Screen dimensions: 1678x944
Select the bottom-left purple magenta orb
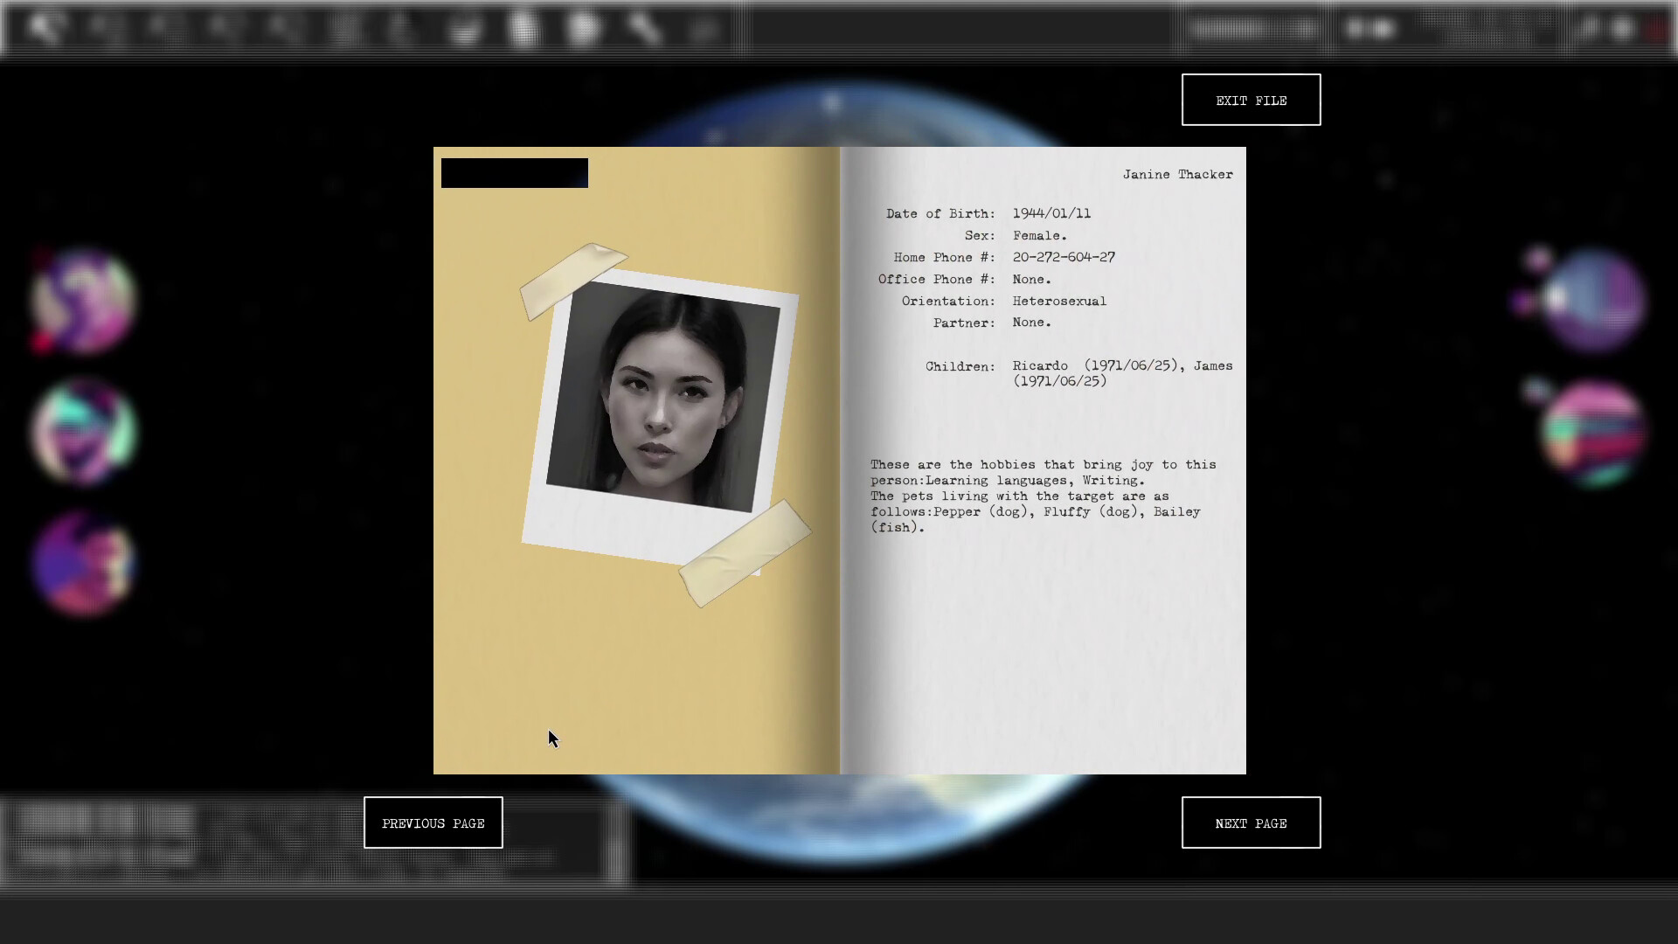83,562
